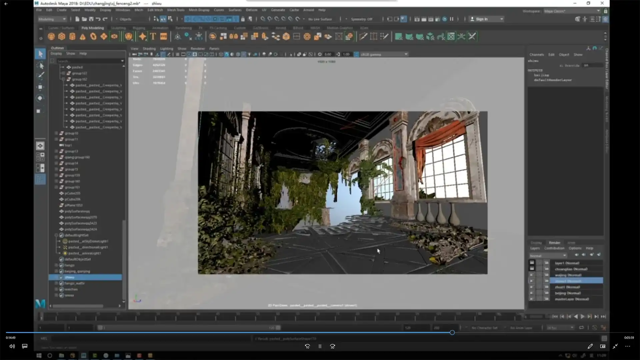Pause the video with the playback button
The image size is (640, 360).
320,346
